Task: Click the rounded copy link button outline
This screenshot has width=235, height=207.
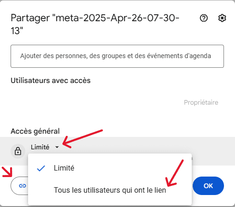Action: 19,186
